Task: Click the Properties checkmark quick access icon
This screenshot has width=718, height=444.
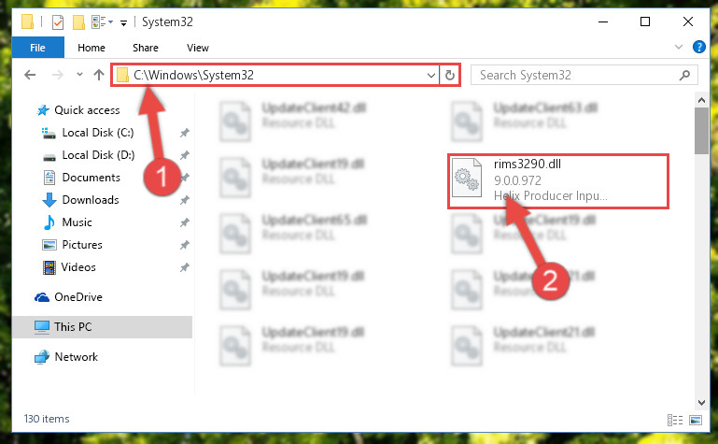Action: [58, 22]
